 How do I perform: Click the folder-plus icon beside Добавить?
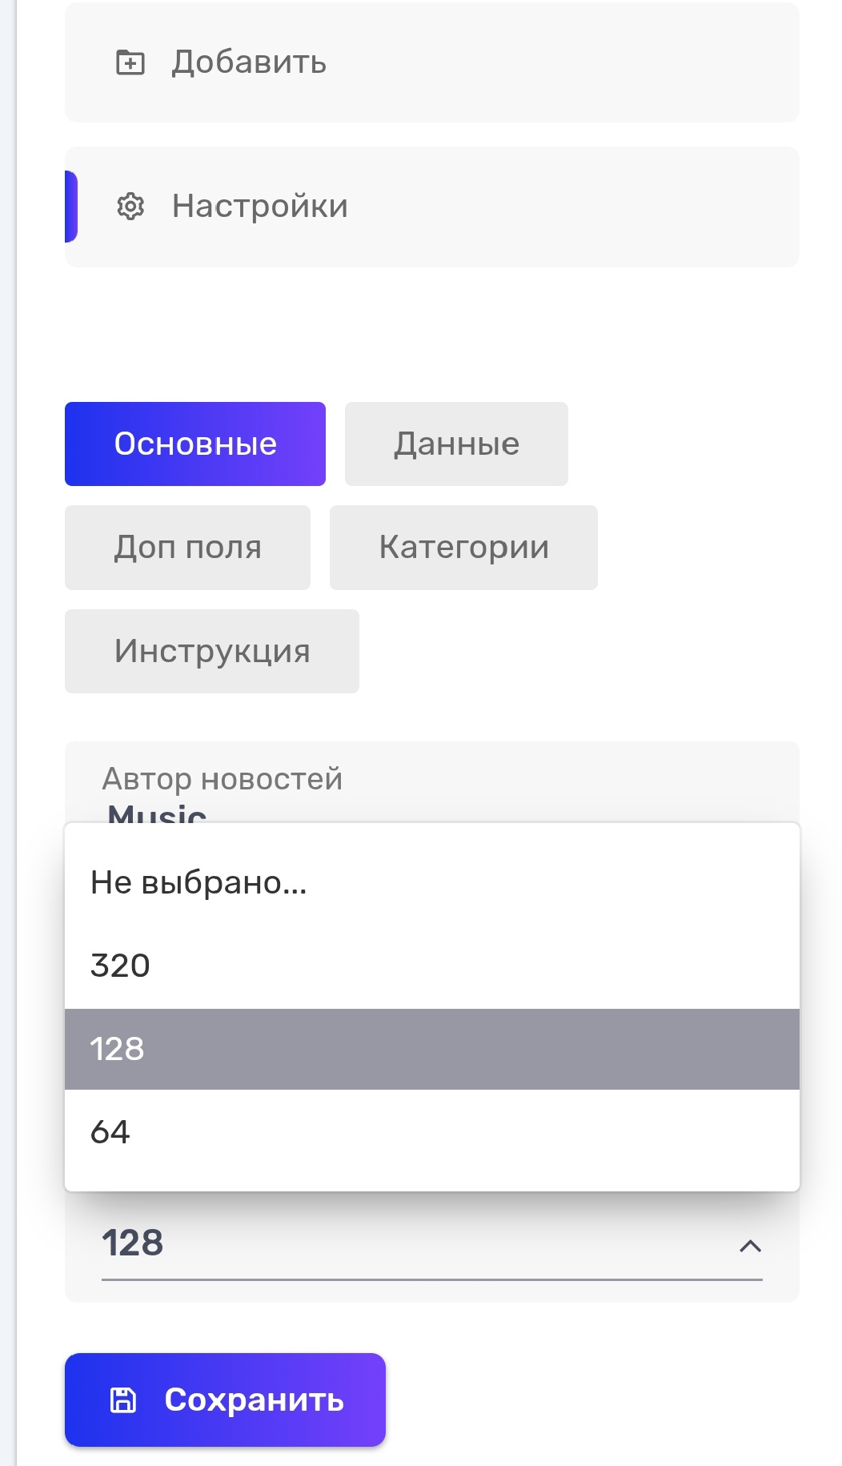click(130, 62)
